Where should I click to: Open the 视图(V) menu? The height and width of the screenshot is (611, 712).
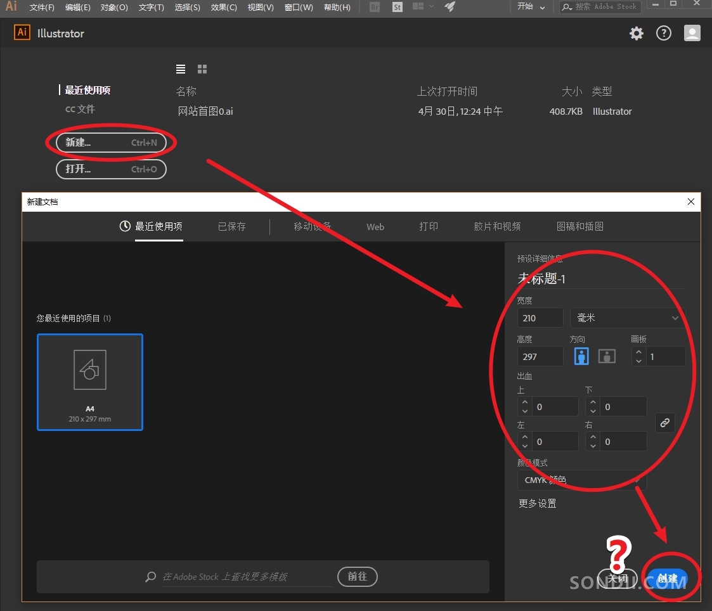[x=261, y=7]
